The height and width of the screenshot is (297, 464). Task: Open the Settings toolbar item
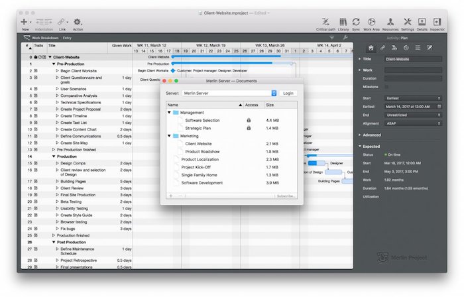coord(408,22)
